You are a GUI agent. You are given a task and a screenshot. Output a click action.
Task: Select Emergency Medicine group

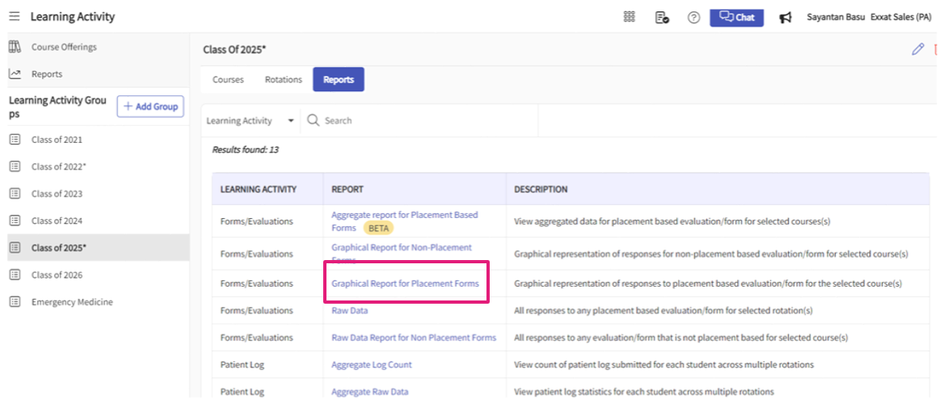click(x=72, y=302)
